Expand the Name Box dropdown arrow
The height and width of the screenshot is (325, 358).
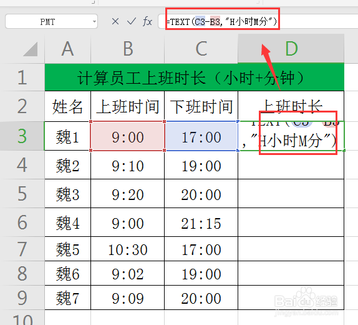pos(94,22)
